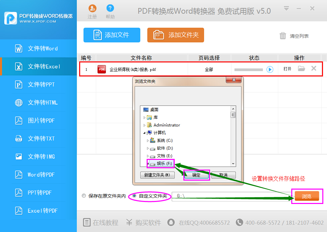Start conversion with the play button
The height and width of the screenshot is (232, 327).
pos(270,69)
